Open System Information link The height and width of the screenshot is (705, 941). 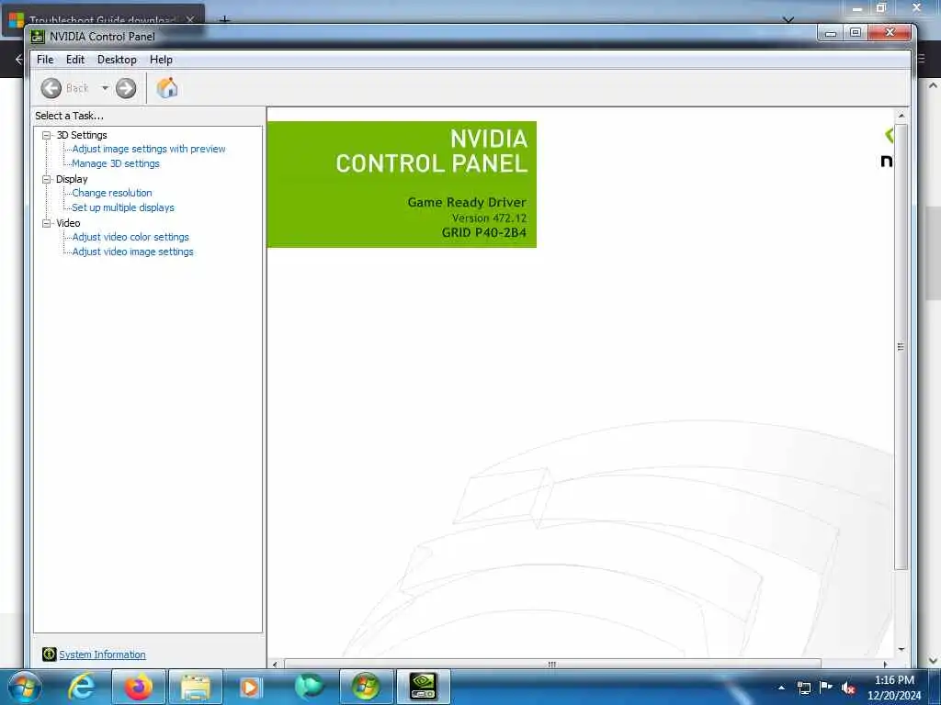coord(102,655)
